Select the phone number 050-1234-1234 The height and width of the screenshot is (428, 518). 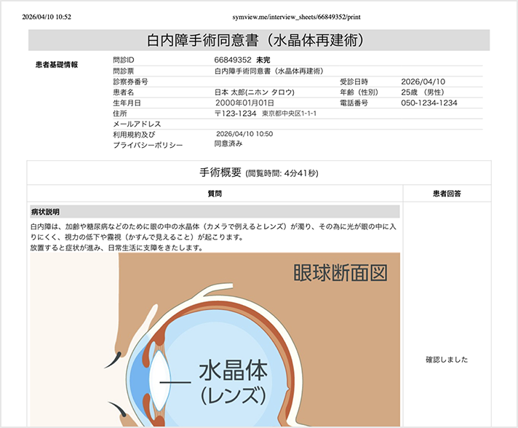pos(429,103)
